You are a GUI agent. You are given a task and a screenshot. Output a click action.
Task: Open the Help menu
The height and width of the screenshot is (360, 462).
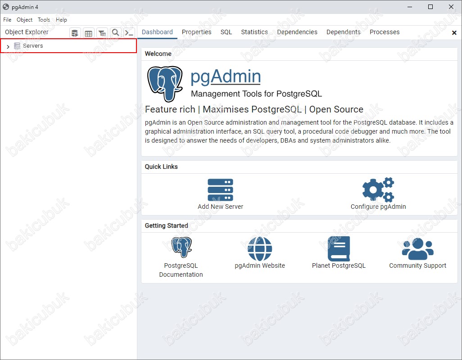[x=61, y=20]
